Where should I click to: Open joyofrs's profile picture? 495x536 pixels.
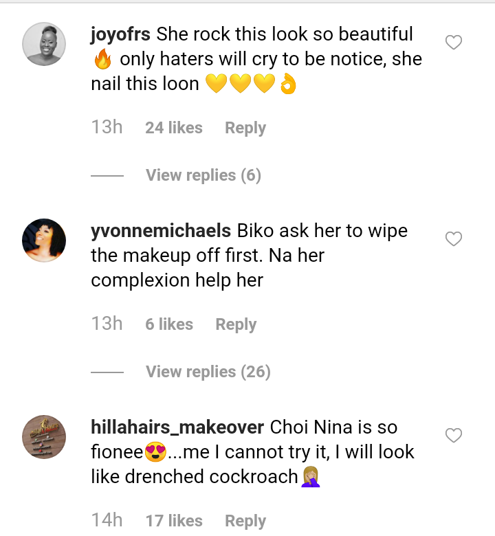point(44,44)
